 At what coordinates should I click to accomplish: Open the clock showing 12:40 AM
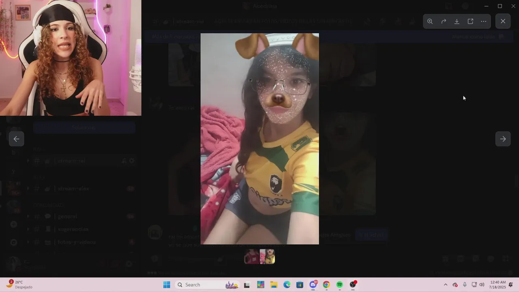pyautogui.click(x=498, y=285)
